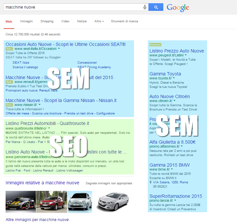Open the silver station wagon thumbnail
The image size is (237, 224).
click(113, 202)
